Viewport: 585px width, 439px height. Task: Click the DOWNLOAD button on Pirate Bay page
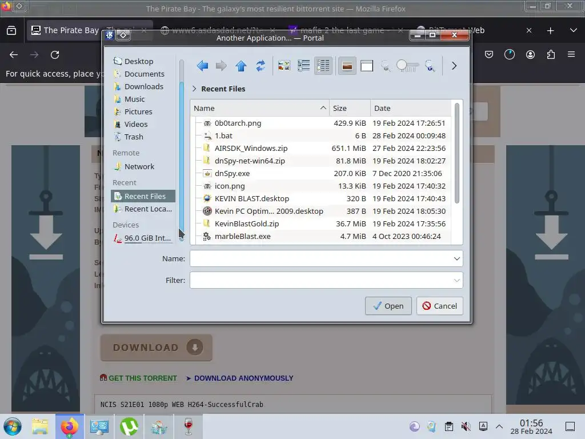tap(157, 348)
